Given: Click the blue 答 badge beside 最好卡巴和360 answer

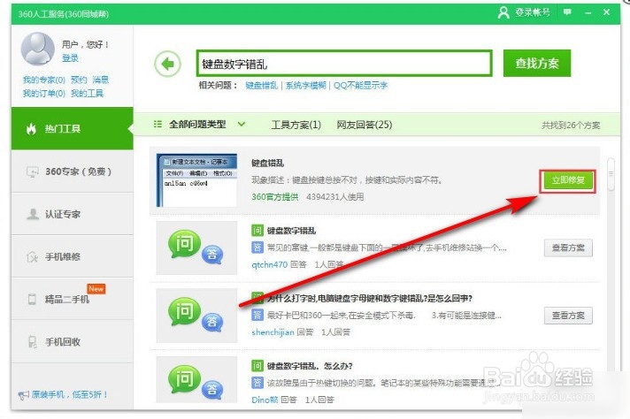Looking at the screenshot, I should [257, 315].
